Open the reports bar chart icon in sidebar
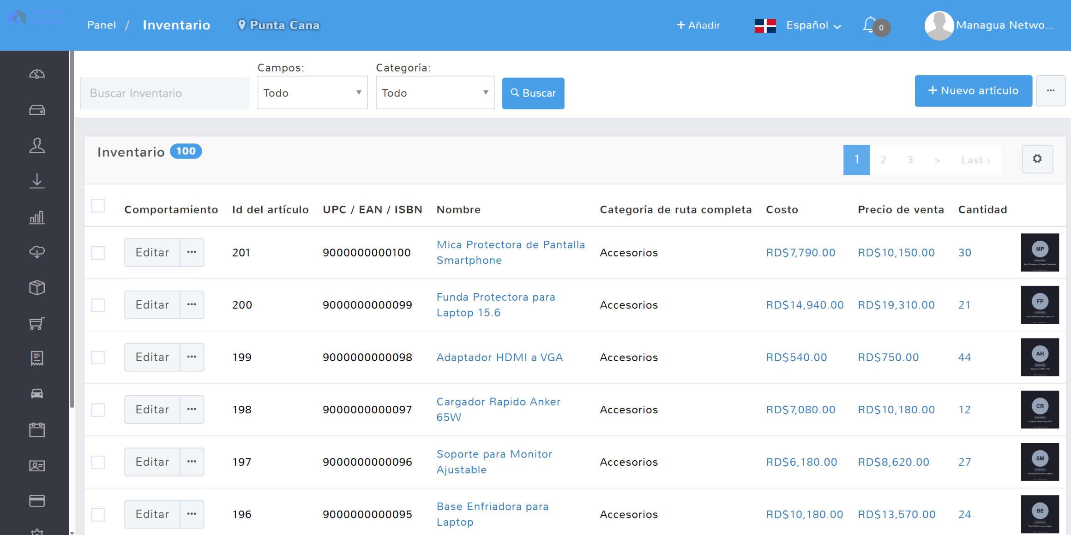This screenshot has width=1071, height=535. click(x=37, y=217)
